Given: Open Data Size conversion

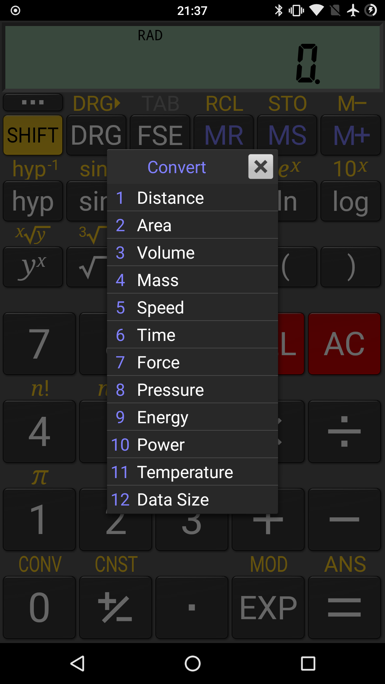Looking at the screenshot, I should click(192, 499).
